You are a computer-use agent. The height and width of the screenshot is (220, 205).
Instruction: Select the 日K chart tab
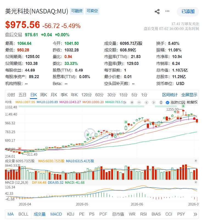pyautogui.click(x=33, y=95)
